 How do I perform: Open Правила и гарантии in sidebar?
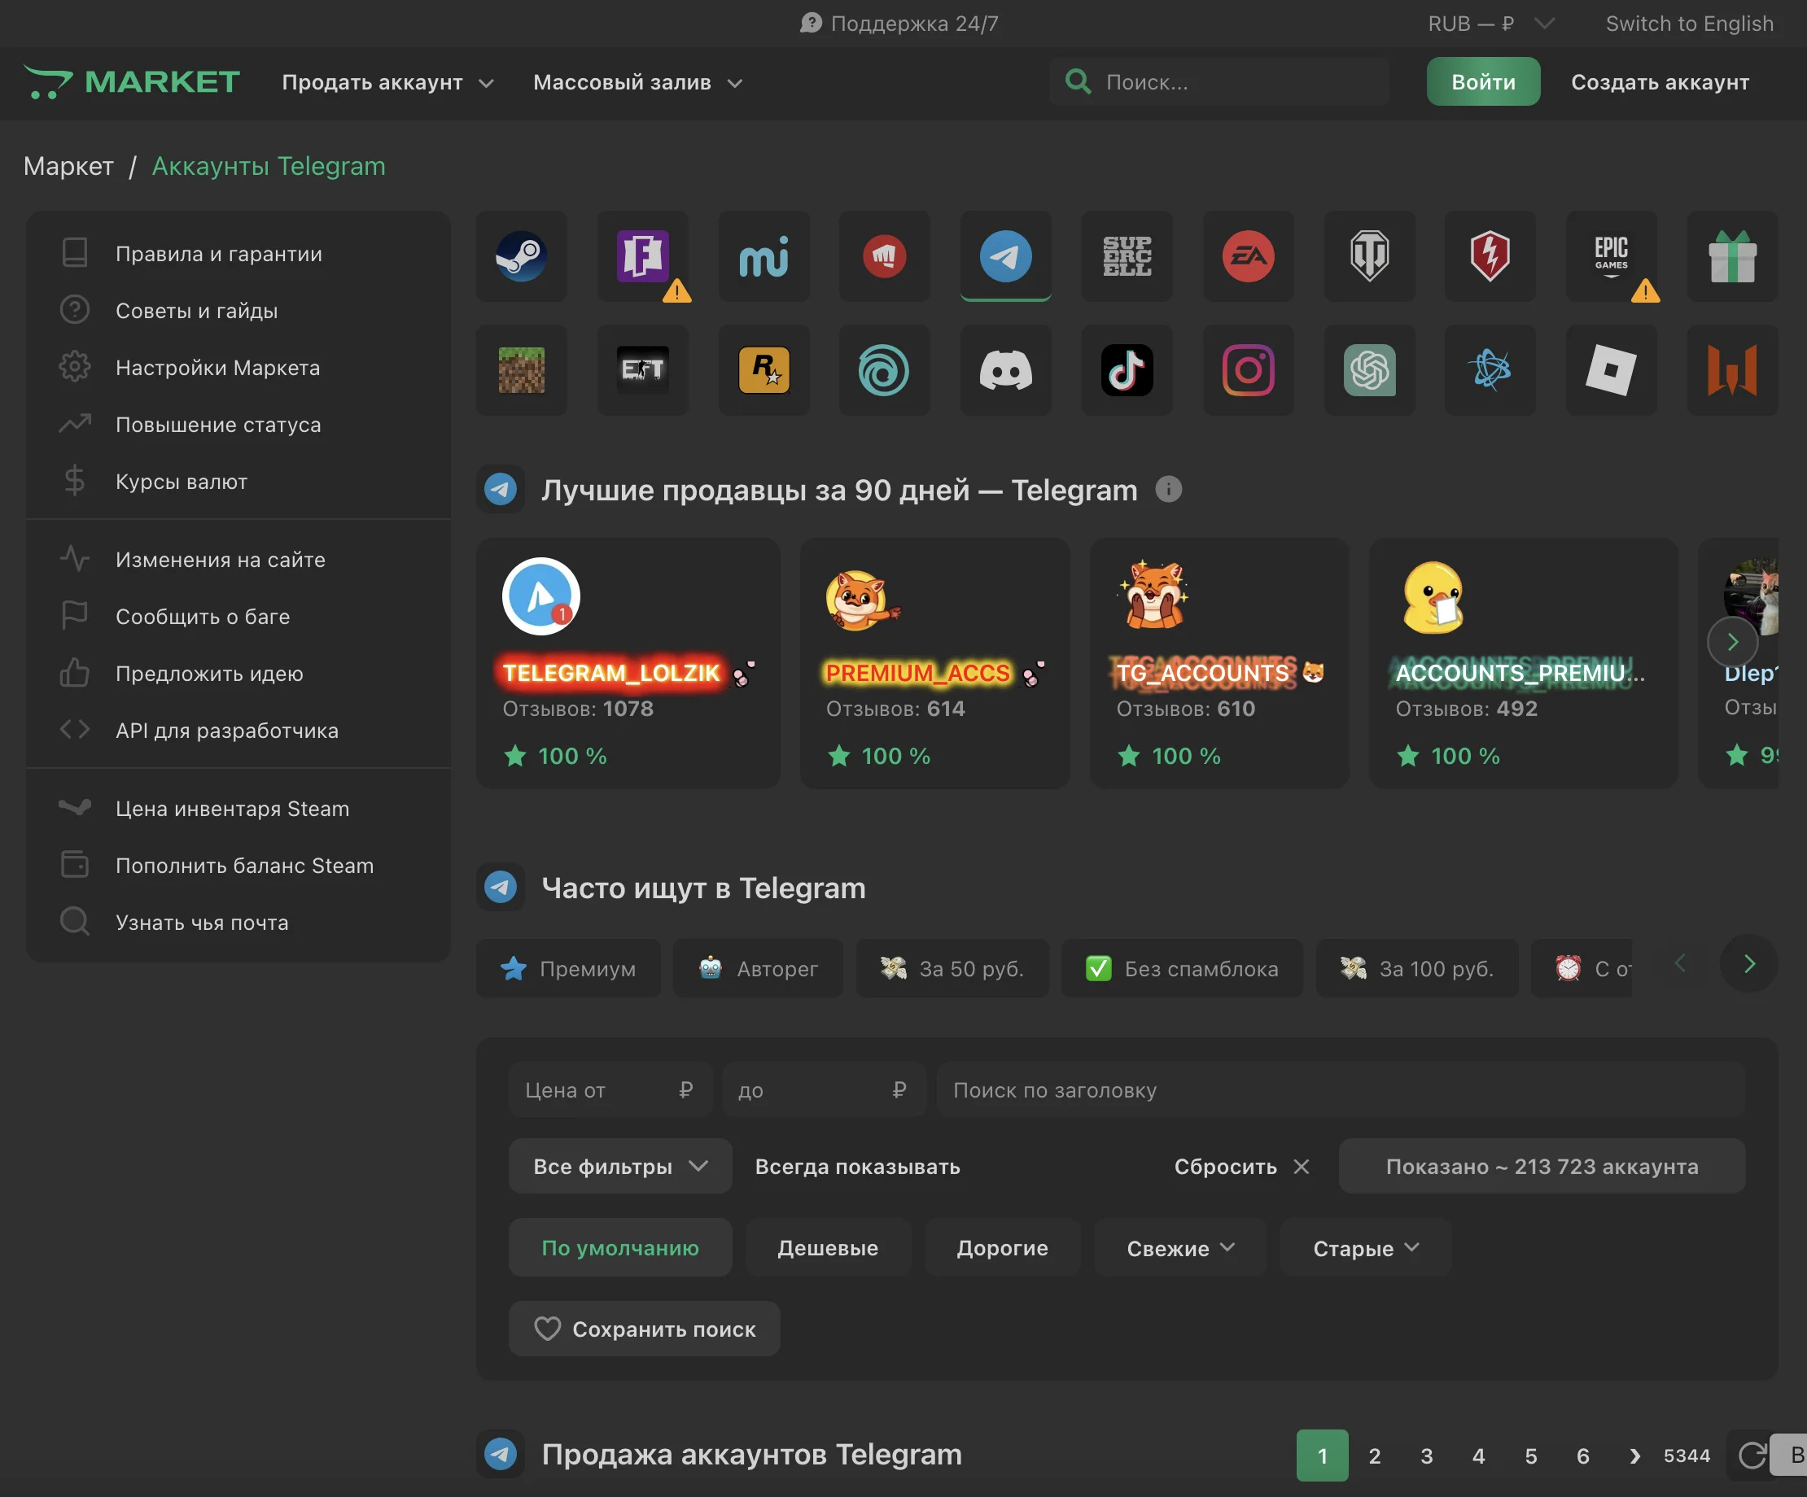238,254
